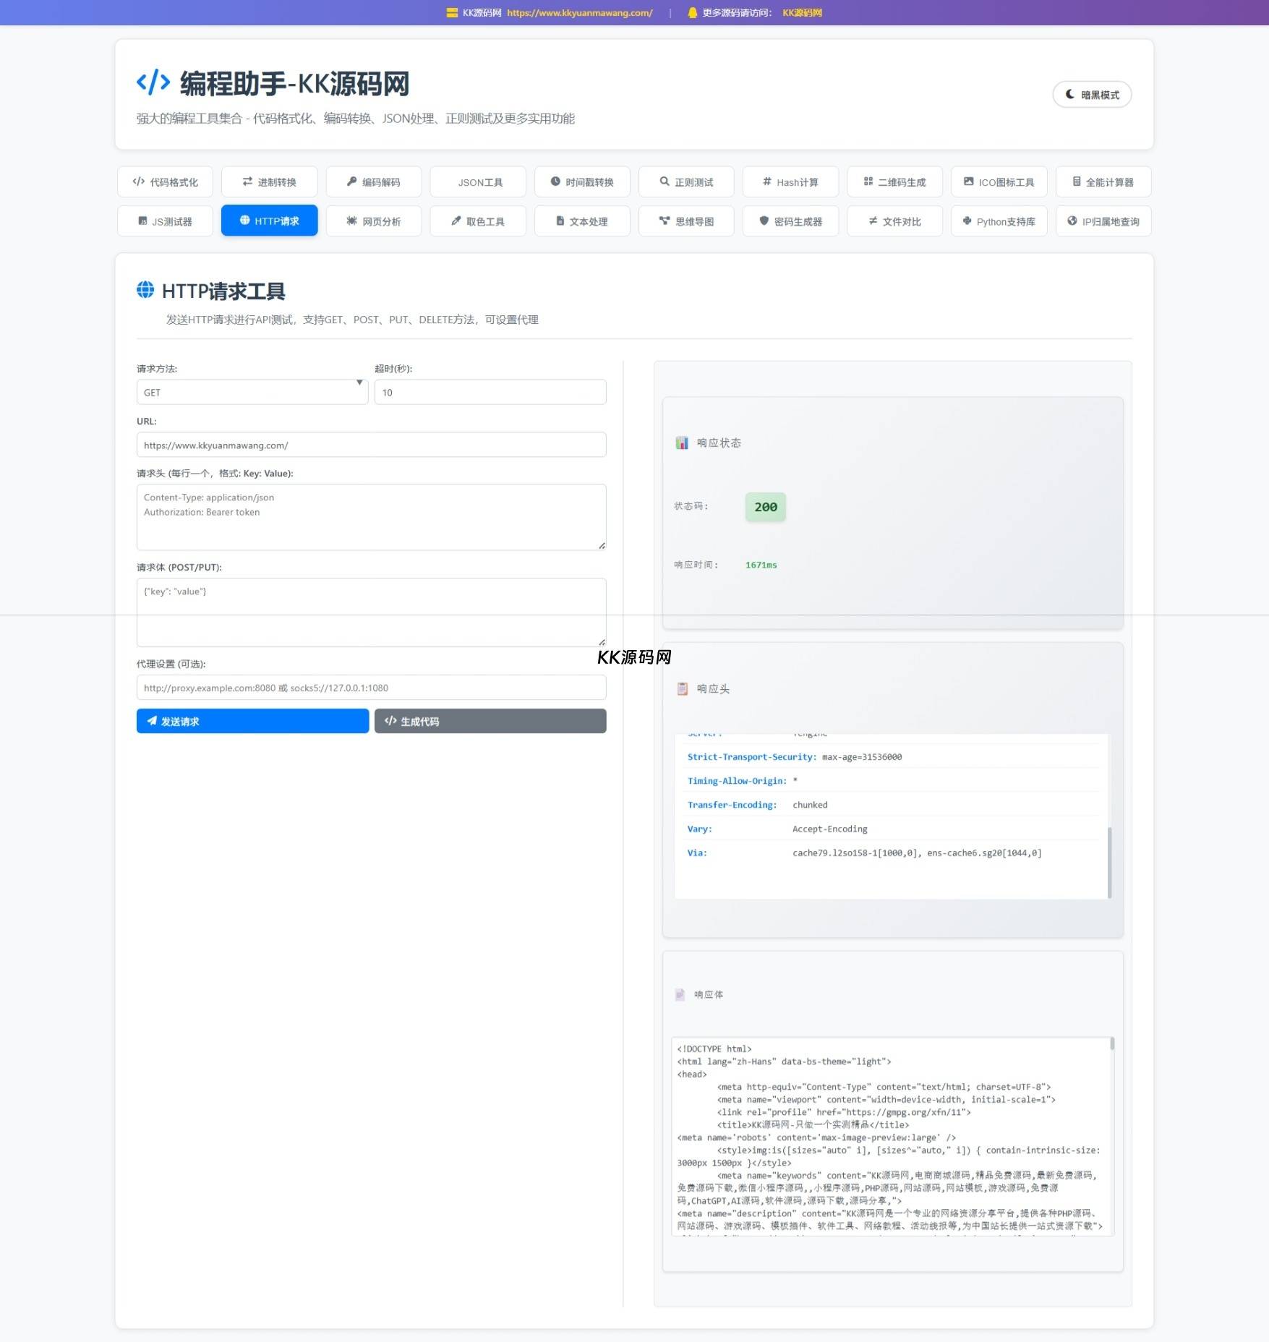Click the JS icon on JS测试器

pyautogui.click(x=142, y=221)
